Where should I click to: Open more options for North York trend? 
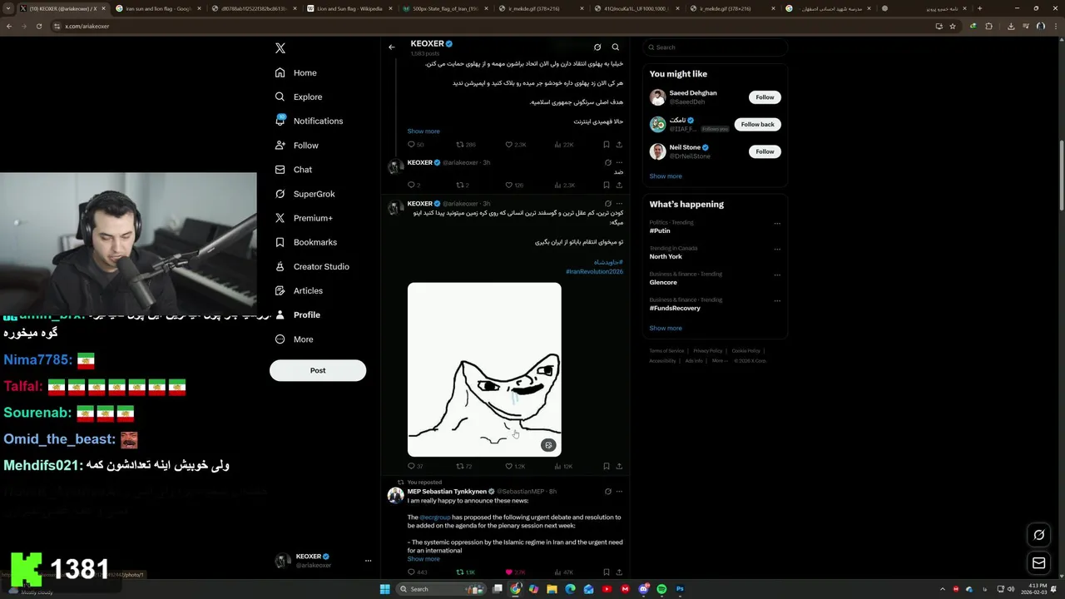(777, 249)
